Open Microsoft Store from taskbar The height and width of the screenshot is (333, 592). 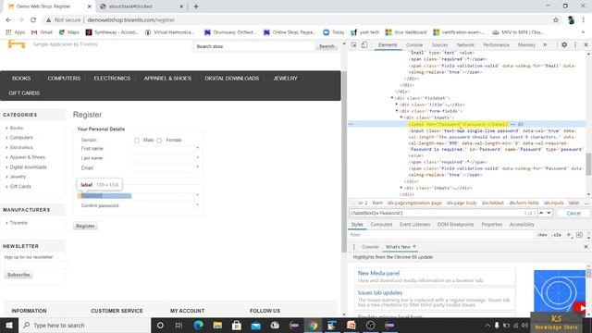(237, 325)
